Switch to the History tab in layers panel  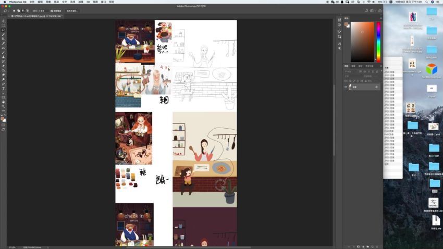(x=370, y=66)
